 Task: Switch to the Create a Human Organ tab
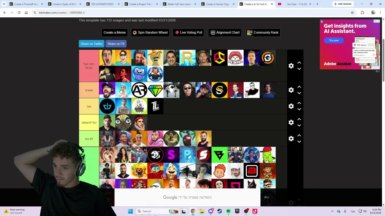point(218,4)
